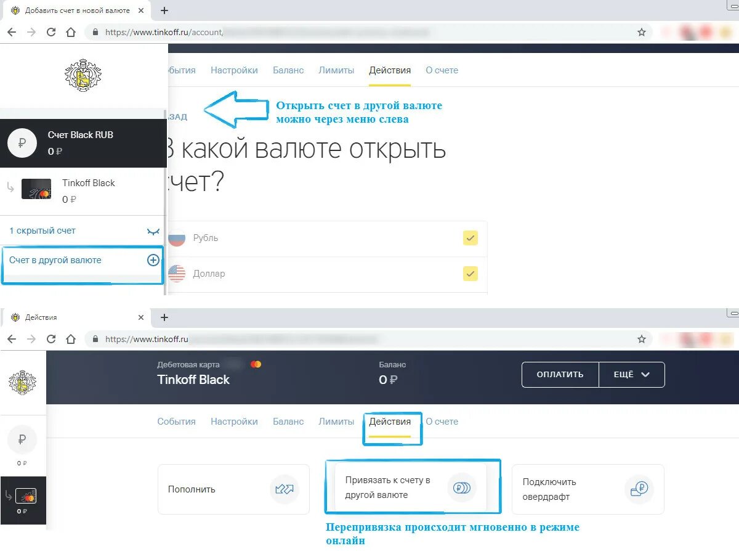Open the Настройки tab in lower window
The image size is (739, 551).
(234, 422)
